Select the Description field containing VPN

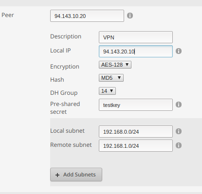tap(136, 37)
